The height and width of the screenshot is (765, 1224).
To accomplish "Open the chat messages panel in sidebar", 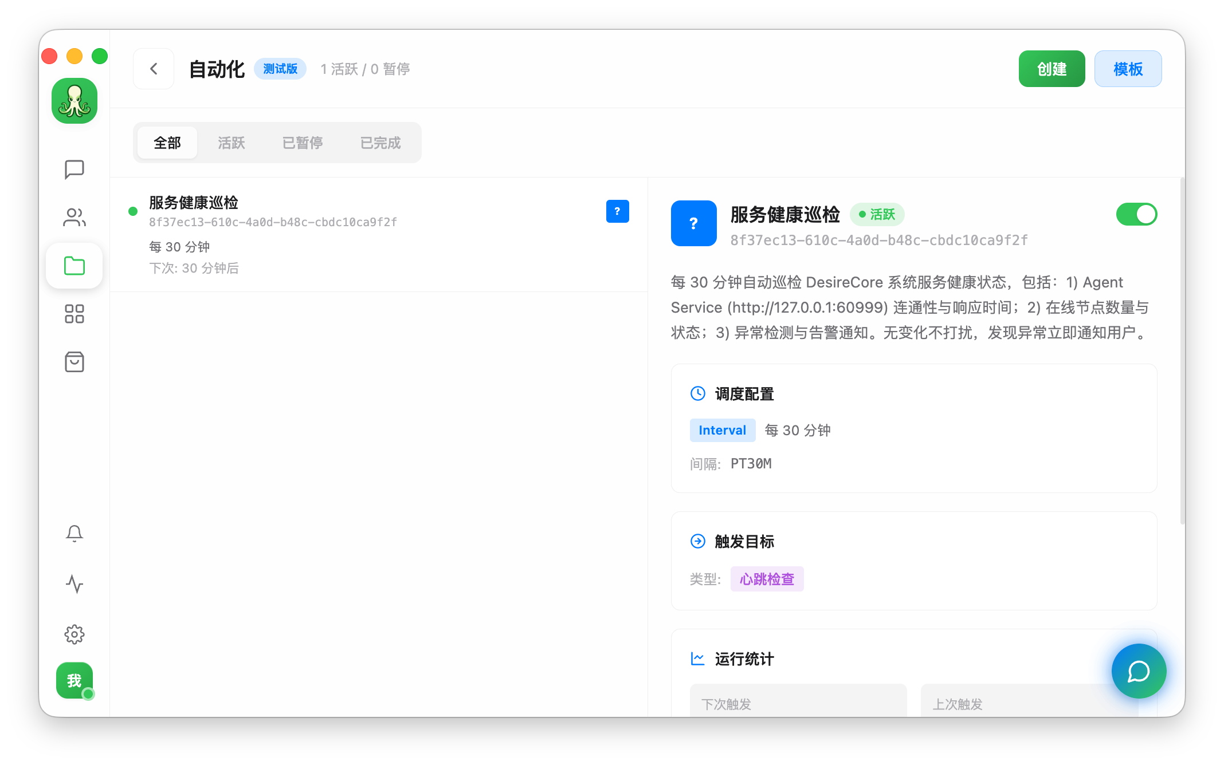I will pos(74,169).
